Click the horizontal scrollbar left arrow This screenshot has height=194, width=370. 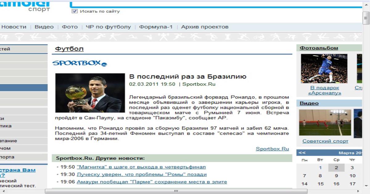pos(3,191)
